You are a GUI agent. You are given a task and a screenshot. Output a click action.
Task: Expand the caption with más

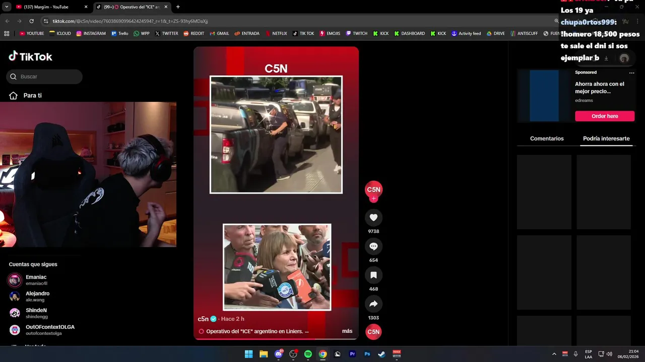(347, 331)
